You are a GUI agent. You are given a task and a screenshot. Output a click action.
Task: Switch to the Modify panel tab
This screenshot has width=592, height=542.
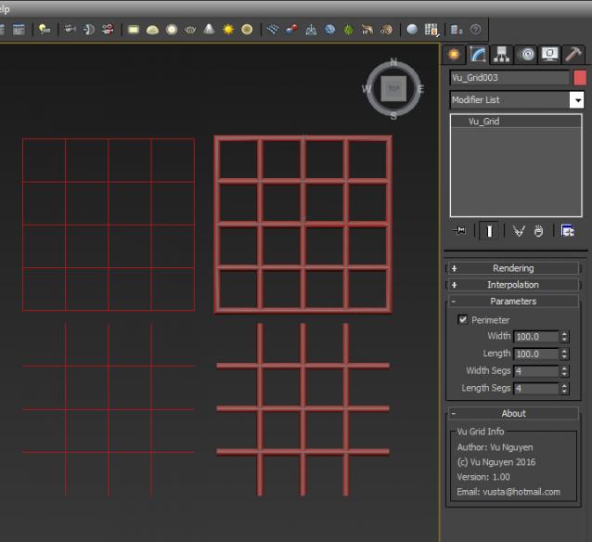click(x=477, y=54)
